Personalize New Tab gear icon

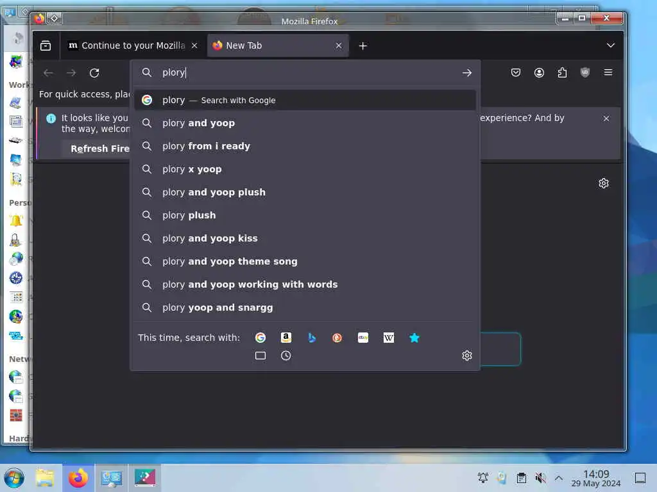[603, 183]
